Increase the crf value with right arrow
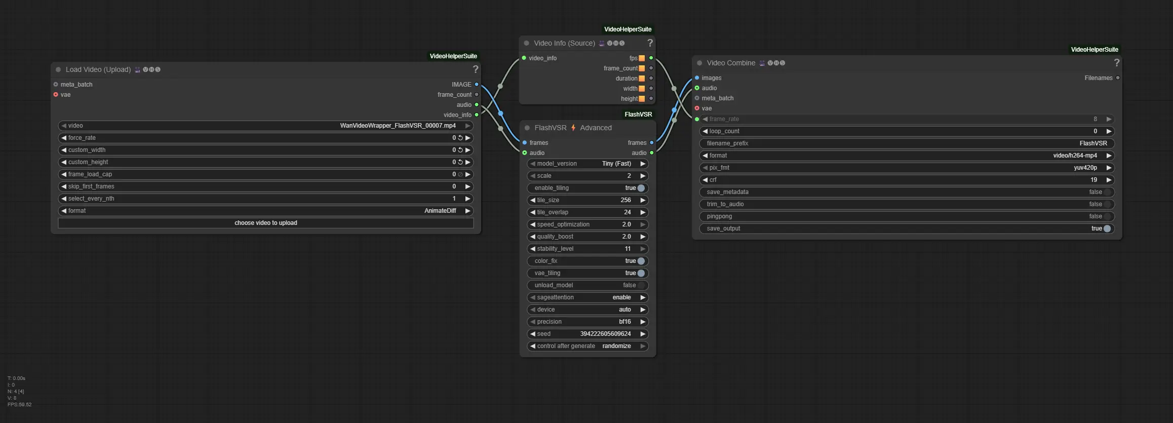This screenshot has width=1173, height=423. coord(1109,180)
